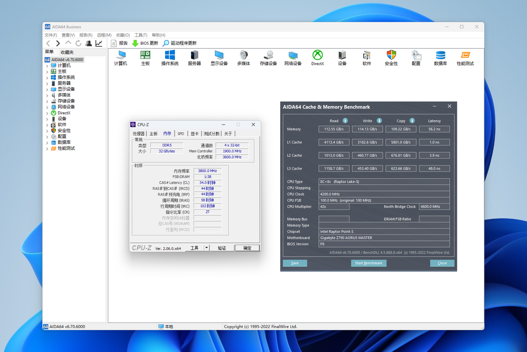Expand the DirectX tree node
The image size is (527, 352).
[47, 113]
